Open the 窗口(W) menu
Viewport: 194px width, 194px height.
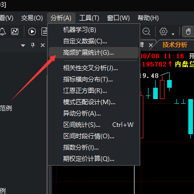pyautogui.click(x=118, y=18)
